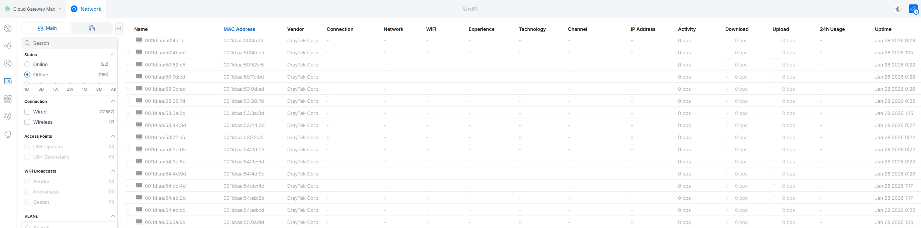
Task: Collapse the sidebar with the left chevron
Action: pyautogui.click(x=118, y=28)
